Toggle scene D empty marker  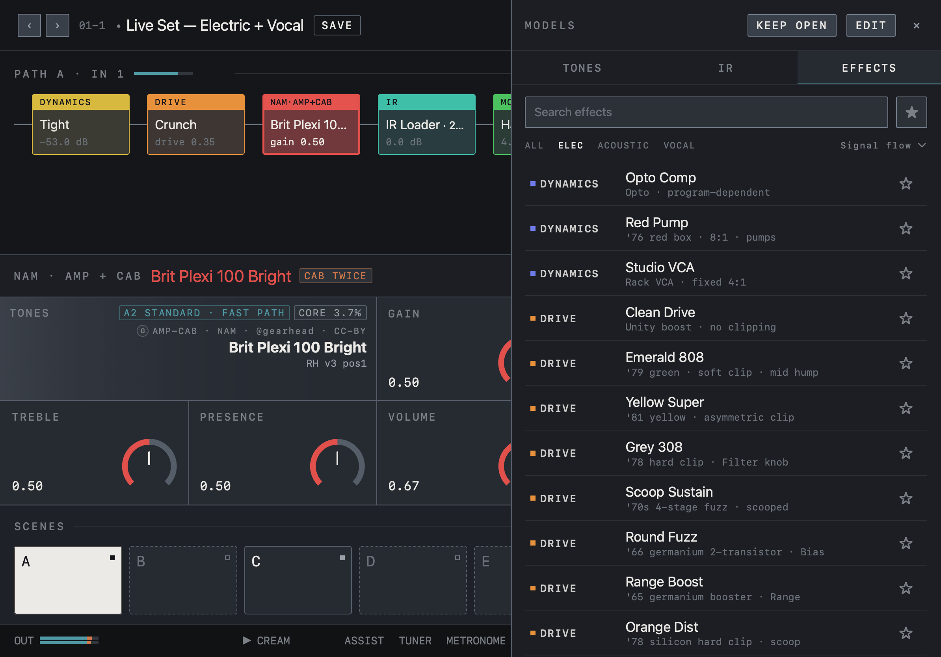457,557
